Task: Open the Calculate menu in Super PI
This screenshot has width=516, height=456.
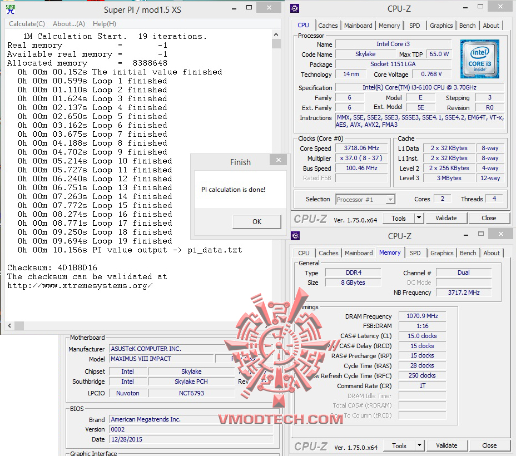Action: (27, 24)
